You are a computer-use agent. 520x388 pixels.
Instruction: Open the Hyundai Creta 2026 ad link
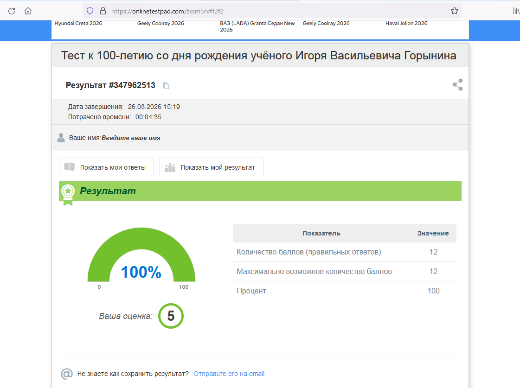tap(78, 23)
